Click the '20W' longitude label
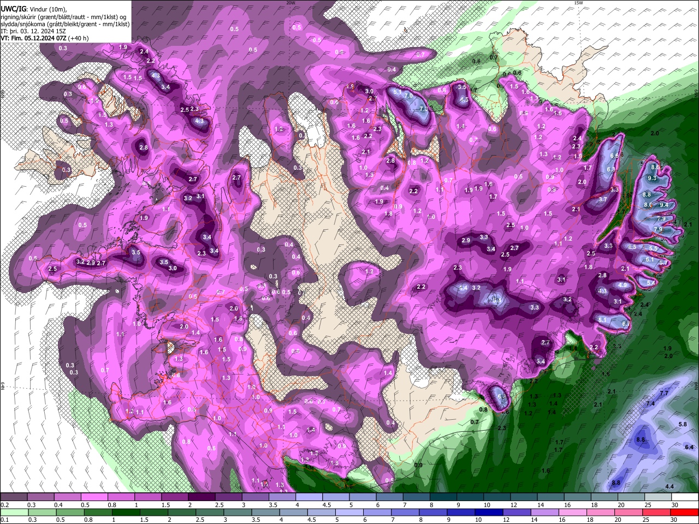 click(291, 3)
